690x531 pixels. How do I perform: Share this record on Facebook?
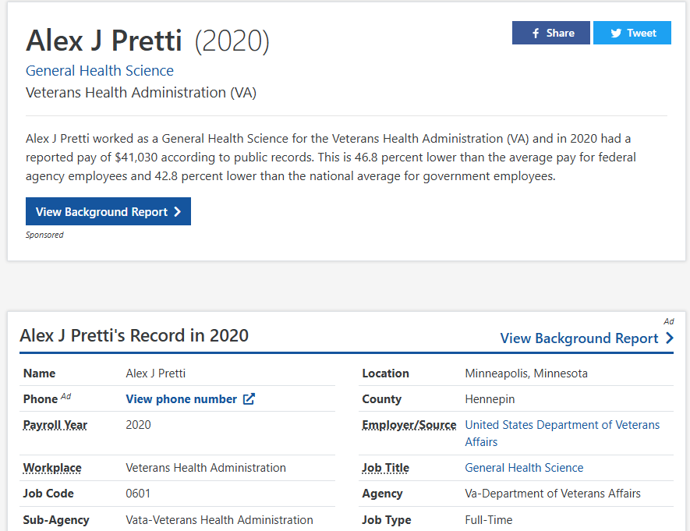(551, 33)
